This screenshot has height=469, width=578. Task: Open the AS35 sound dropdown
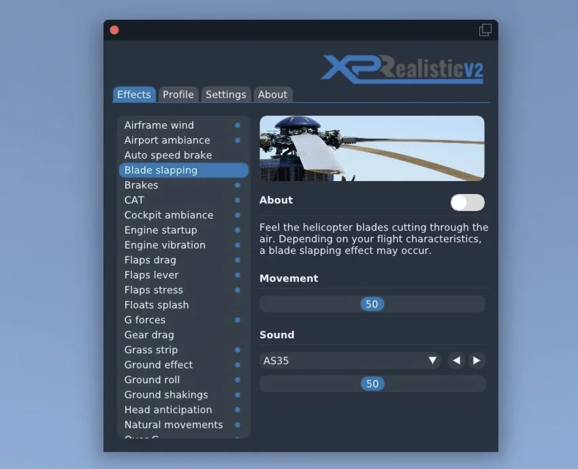350,361
